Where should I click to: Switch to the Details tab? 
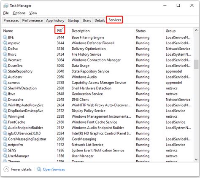[100, 20]
